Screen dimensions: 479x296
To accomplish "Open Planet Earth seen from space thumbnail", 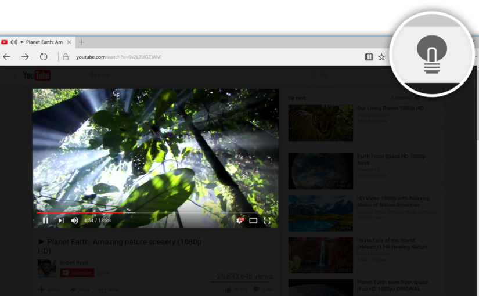I will [320, 287].
